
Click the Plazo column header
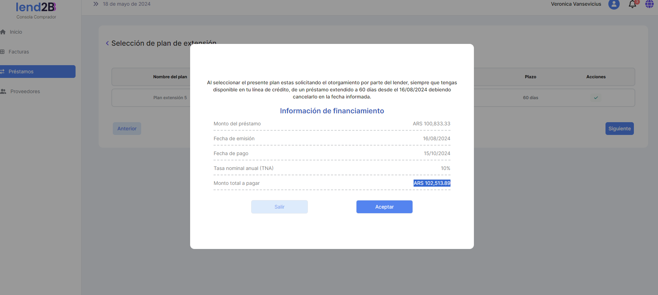[x=530, y=77]
